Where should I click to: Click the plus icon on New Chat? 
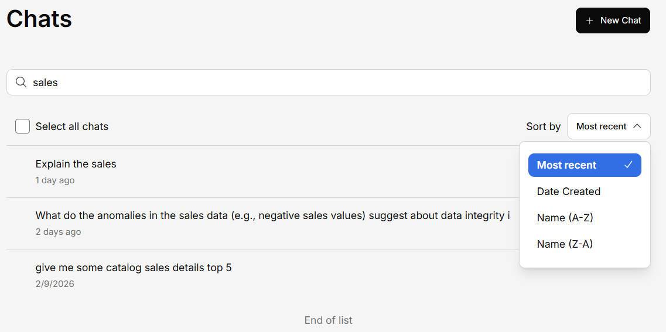[590, 20]
